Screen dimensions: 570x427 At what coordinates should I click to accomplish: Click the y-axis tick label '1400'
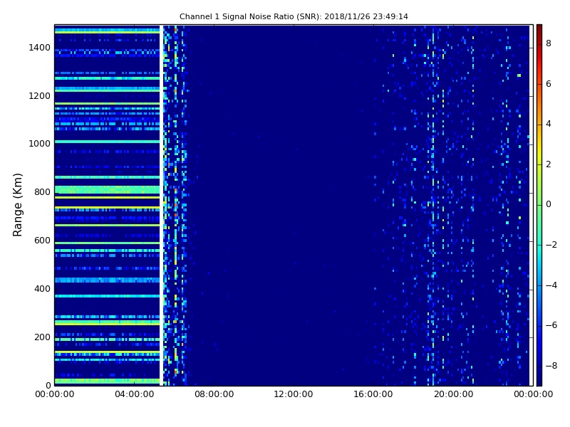[x=39, y=48]
